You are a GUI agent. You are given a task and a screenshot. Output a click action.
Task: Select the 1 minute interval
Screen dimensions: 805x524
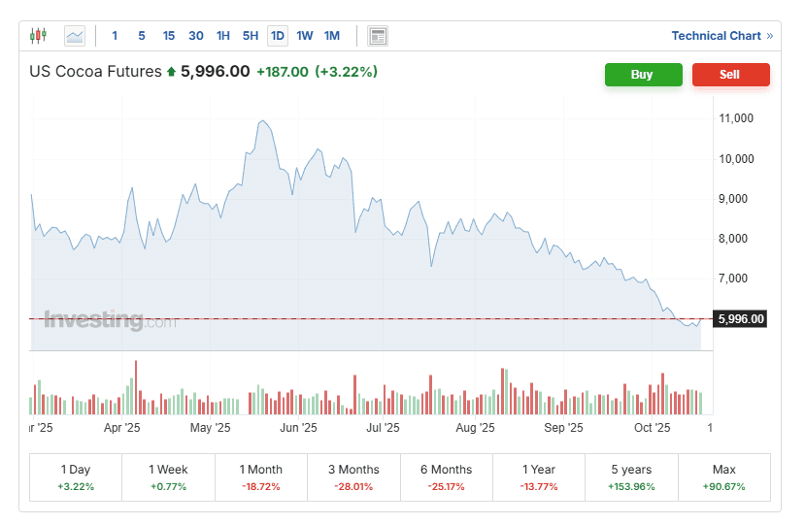click(x=115, y=36)
